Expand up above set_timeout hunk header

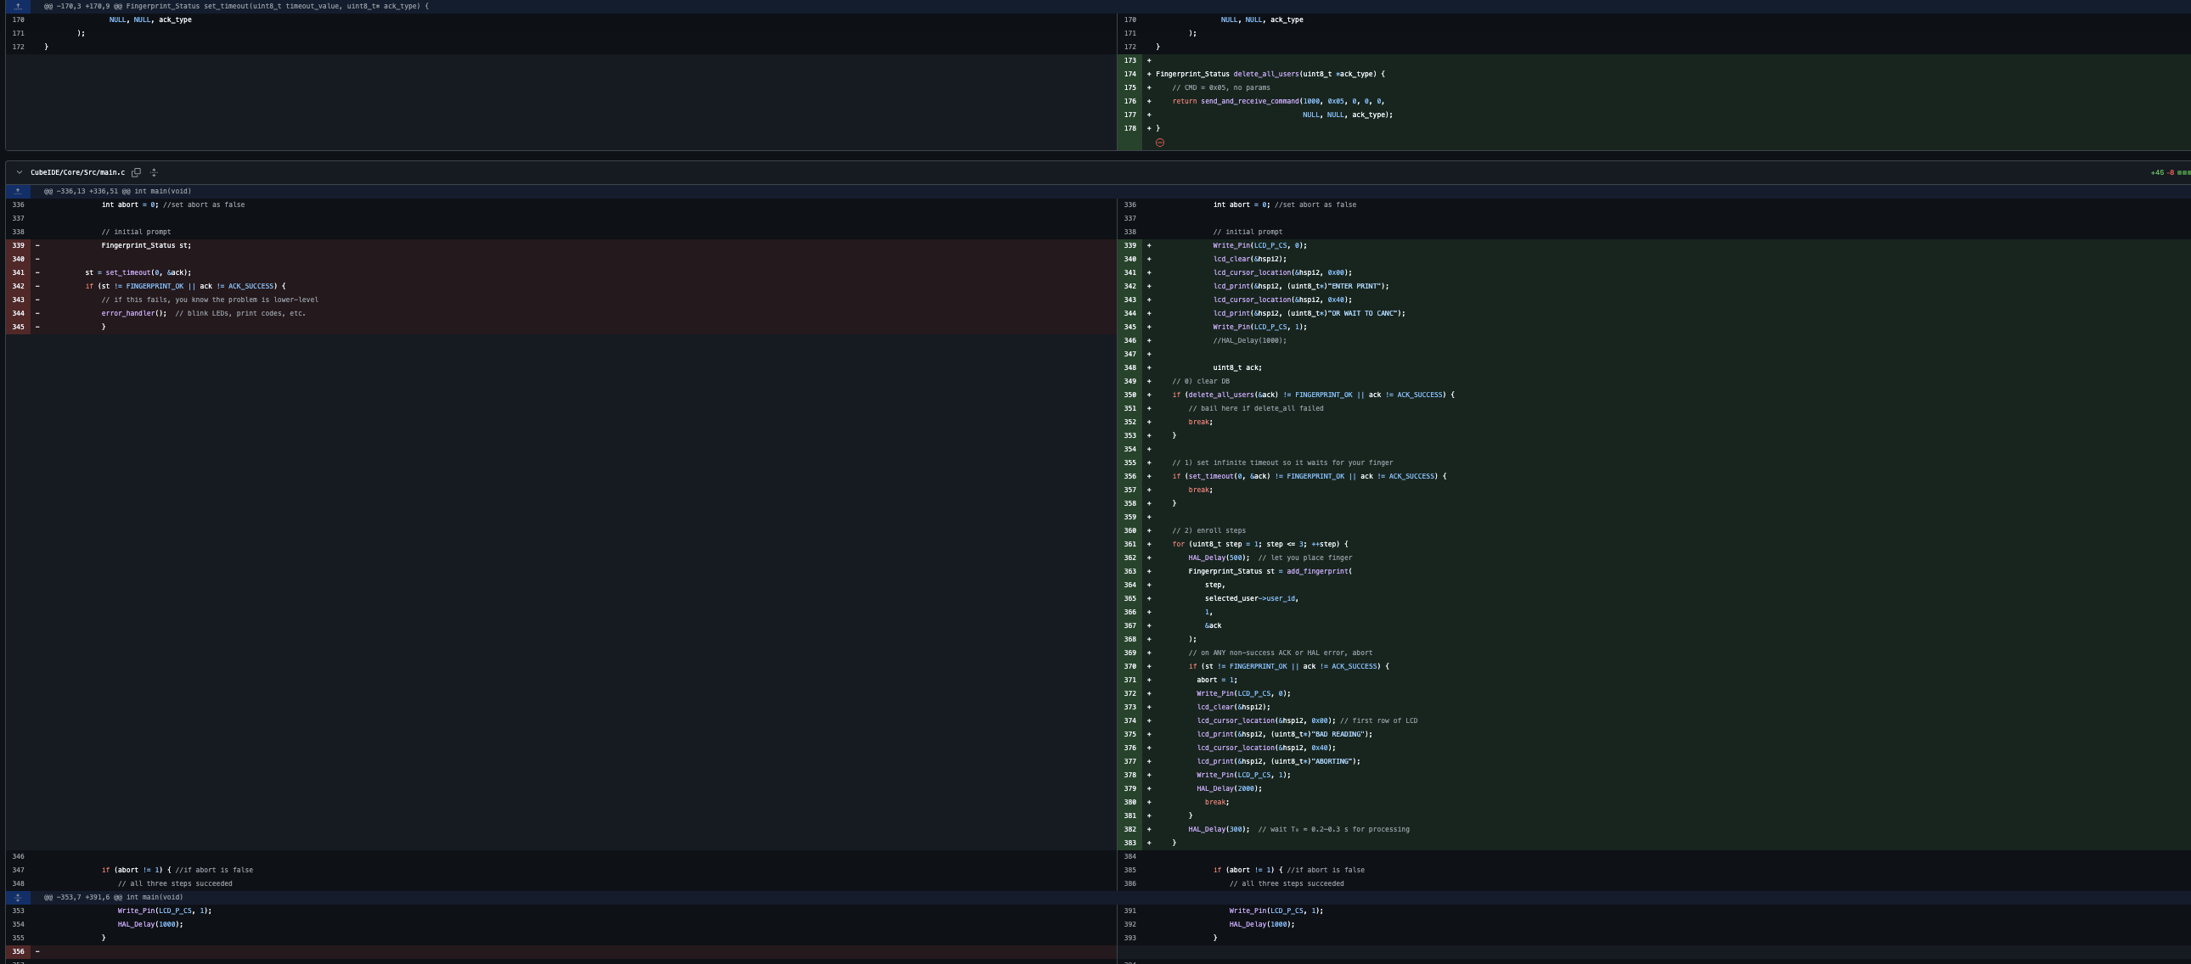coord(18,6)
